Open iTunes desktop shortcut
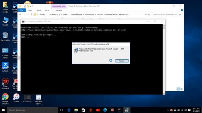 tap(16, 98)
